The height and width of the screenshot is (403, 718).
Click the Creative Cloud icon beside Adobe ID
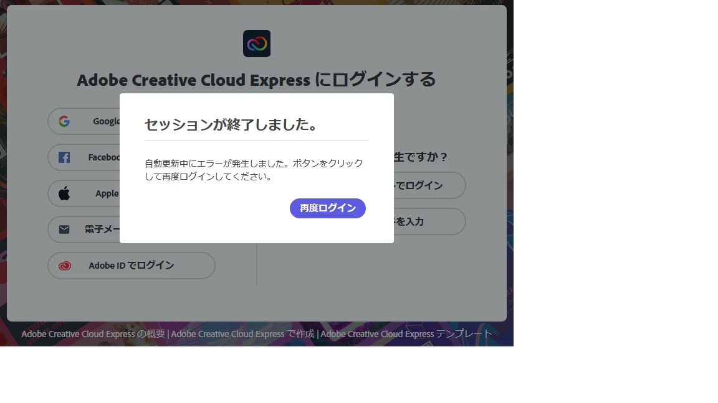[x=65, y=266]
